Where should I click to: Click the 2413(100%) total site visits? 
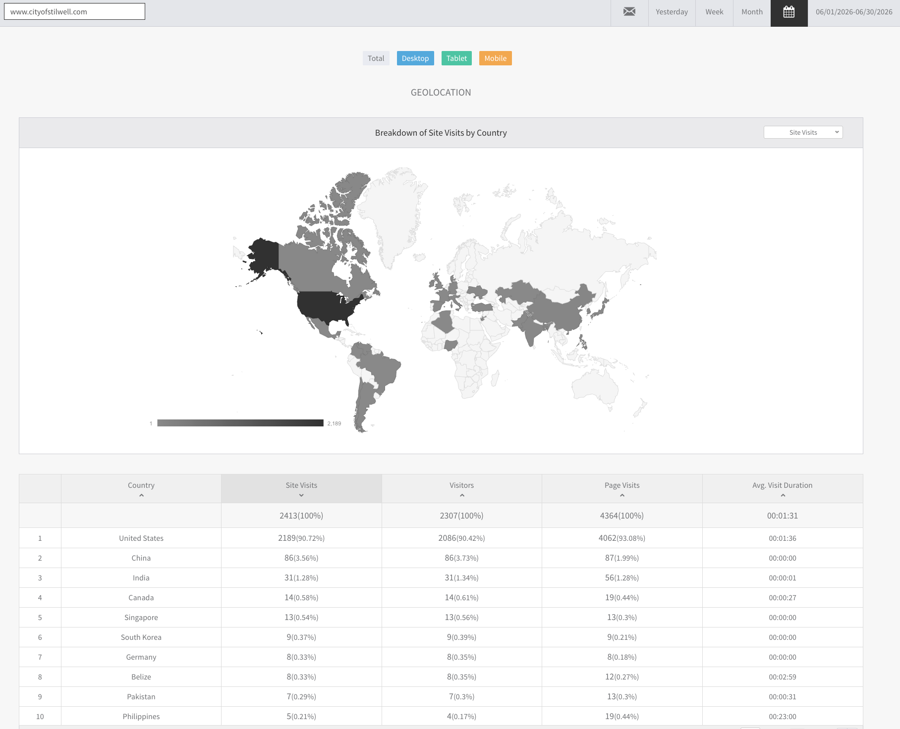coord(301,516)
